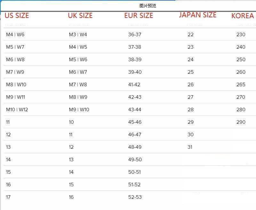Click UK size M5 | W6
The image size is (256, 210).
click(x=78, y=60)
